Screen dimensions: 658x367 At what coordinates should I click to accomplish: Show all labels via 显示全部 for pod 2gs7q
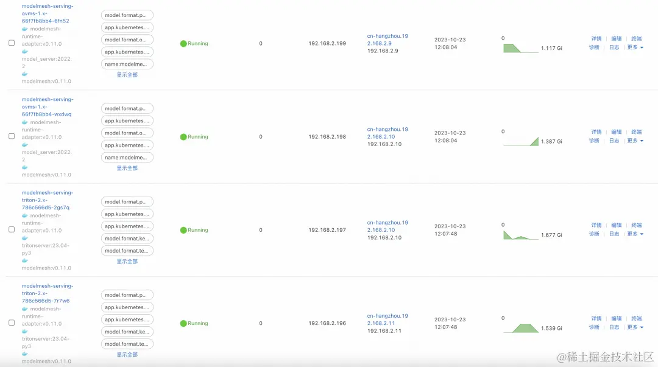pos(127,262)
